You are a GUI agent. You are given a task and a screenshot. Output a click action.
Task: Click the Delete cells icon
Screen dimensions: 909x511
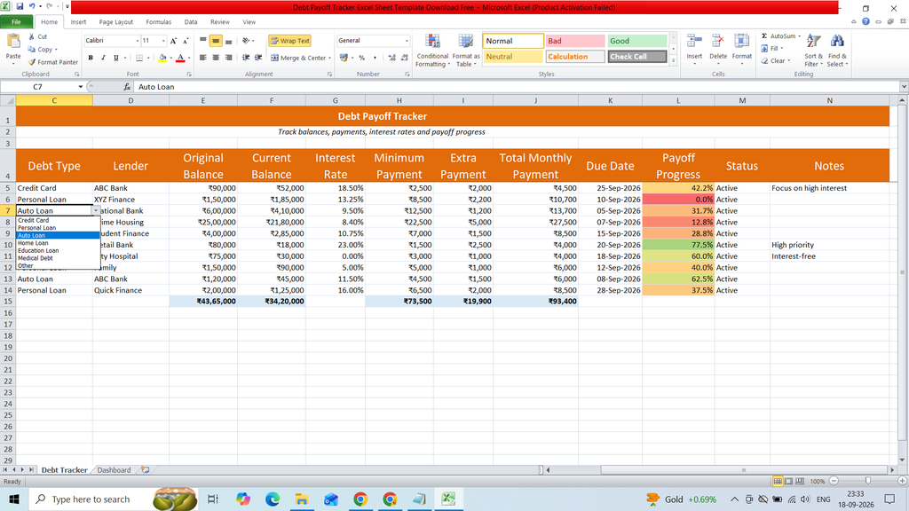click(x=717, y=42)
